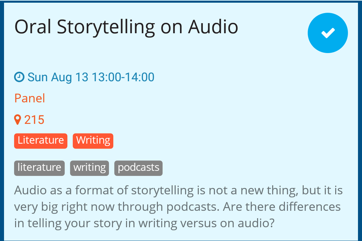362x241 pixels.
Task: Click the session description paragraph
Action: click(x=178, y=207)
